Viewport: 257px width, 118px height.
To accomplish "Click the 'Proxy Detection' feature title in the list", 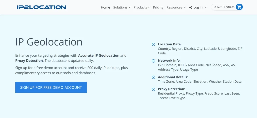I will point(171,89).
